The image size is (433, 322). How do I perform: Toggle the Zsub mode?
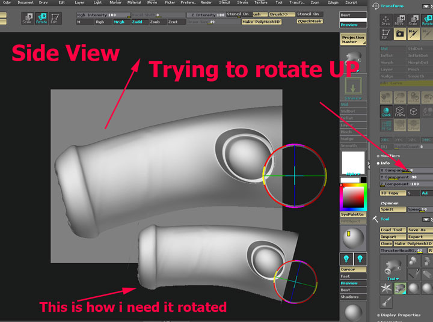tap(158, 22)
